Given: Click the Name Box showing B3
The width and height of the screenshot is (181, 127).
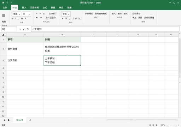Looking at the screenshot, I should pos(9,29).
